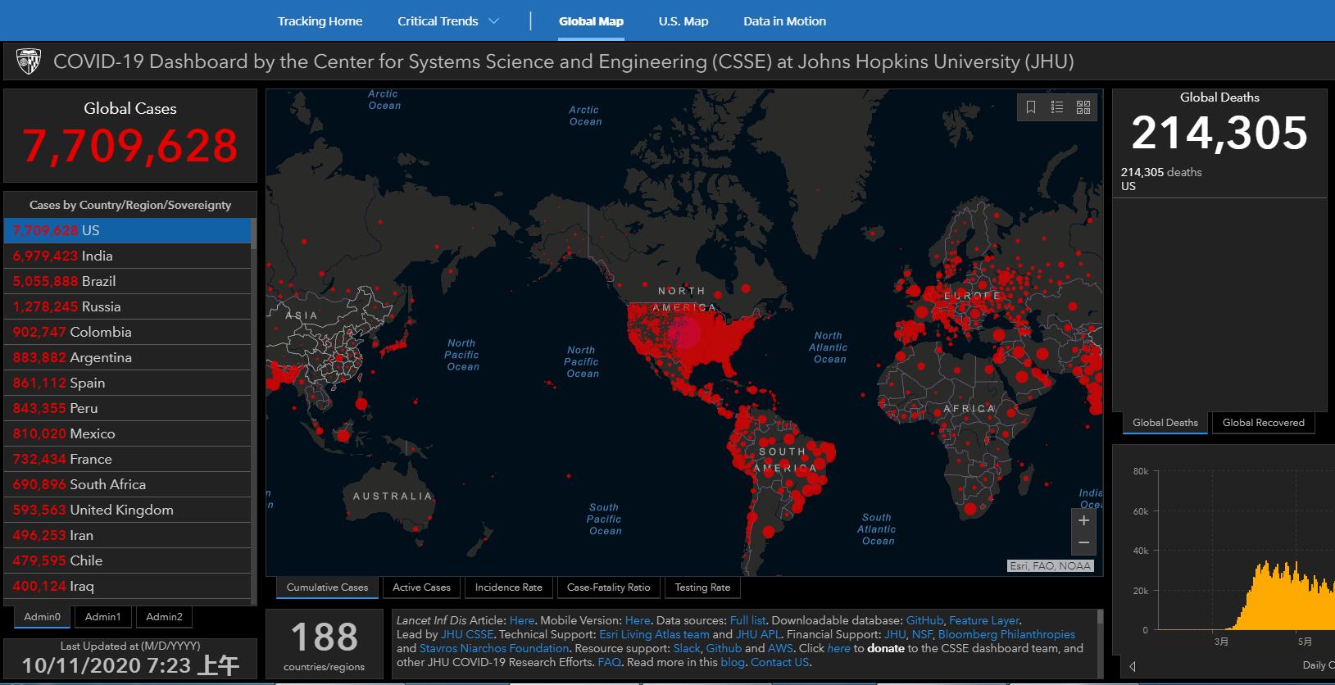Viewport: 1335px width, 685px height.
Task: Click the Johns Hopkins shield logo
Action: click(29, 61)
